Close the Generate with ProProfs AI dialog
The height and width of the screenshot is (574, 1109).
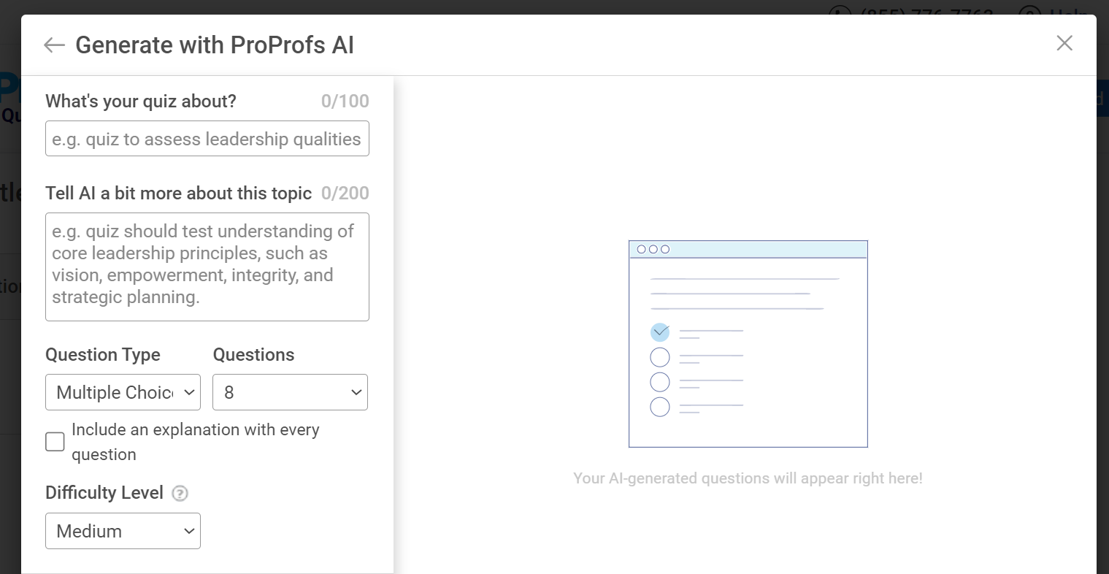pos(1064,43)
